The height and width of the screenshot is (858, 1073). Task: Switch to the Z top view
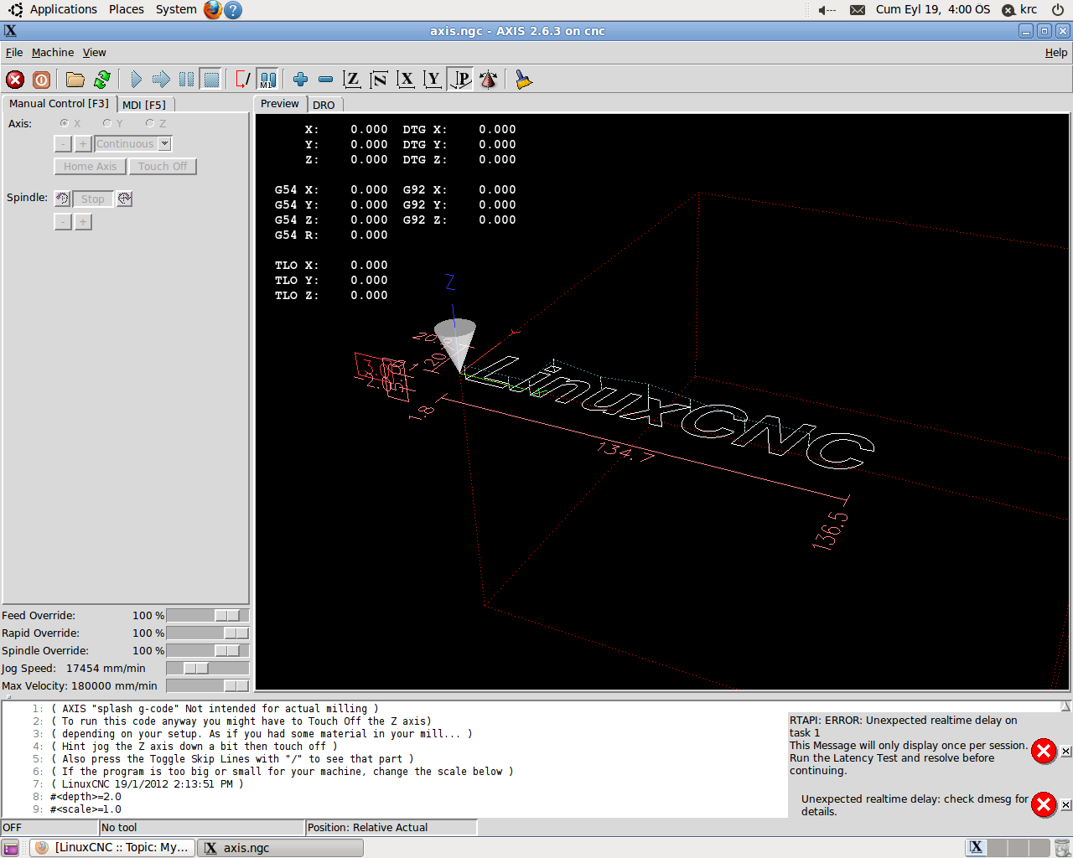point(352,80)
